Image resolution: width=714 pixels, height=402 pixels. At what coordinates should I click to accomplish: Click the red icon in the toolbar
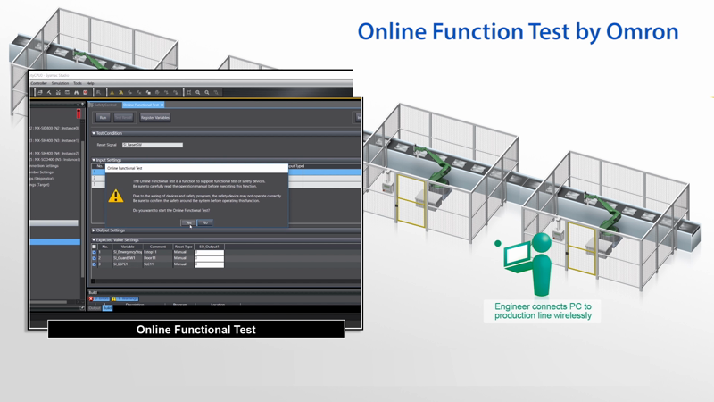coord(85,93)
